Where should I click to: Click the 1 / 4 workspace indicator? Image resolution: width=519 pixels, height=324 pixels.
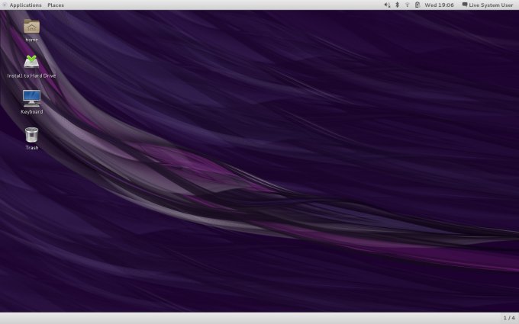pos(509,318)
